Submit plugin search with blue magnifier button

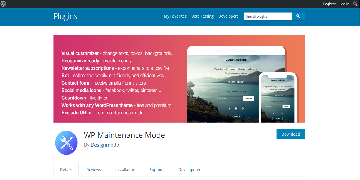[x=298, y=16]
